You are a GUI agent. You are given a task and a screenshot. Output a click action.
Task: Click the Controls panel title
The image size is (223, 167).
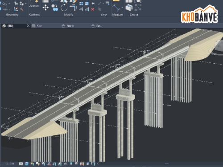pyautogui.click(x=34, y=15)
